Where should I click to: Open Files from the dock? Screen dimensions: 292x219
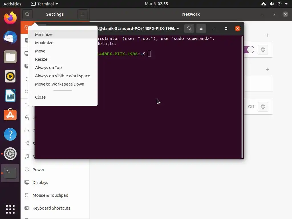[x=10, y=57]
